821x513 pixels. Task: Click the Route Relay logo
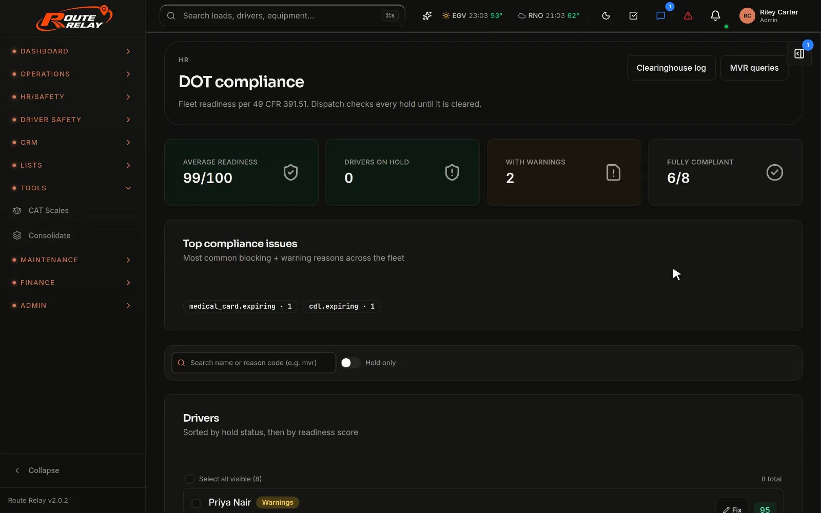(74, 18)
